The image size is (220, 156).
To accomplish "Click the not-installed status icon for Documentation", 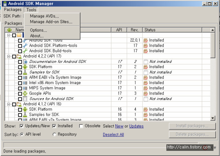I will (x=146, y=62).
